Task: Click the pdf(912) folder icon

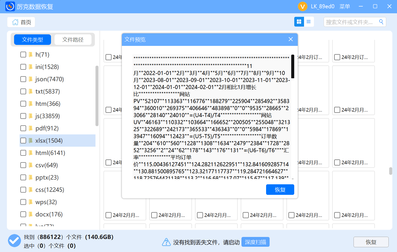Action: 31,128
